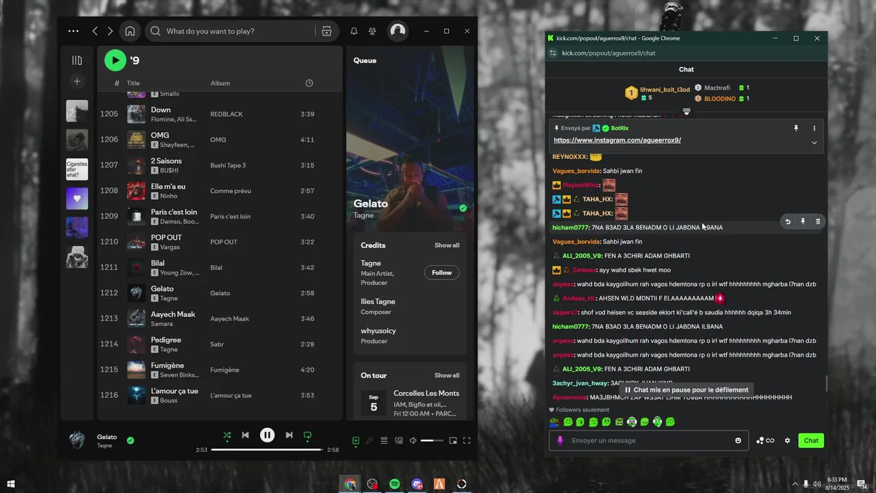Open the Friend Activity icon
This screenshot has width=876, height=493.
pyautogui.click(x=372, y=31)
